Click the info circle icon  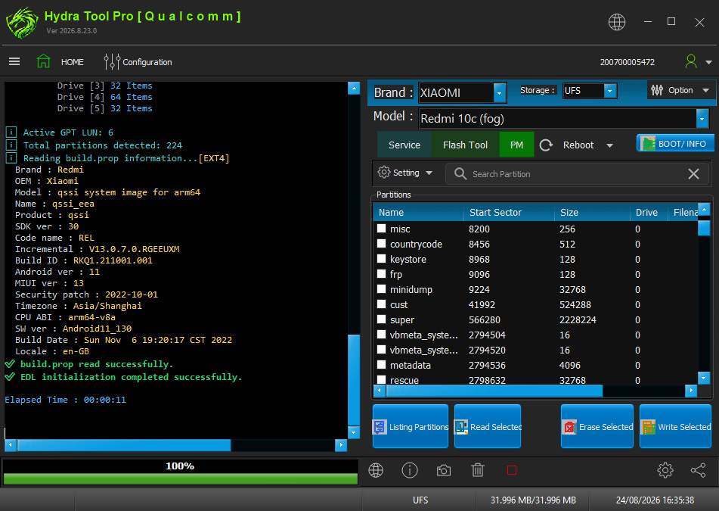[x=410, y=470]
